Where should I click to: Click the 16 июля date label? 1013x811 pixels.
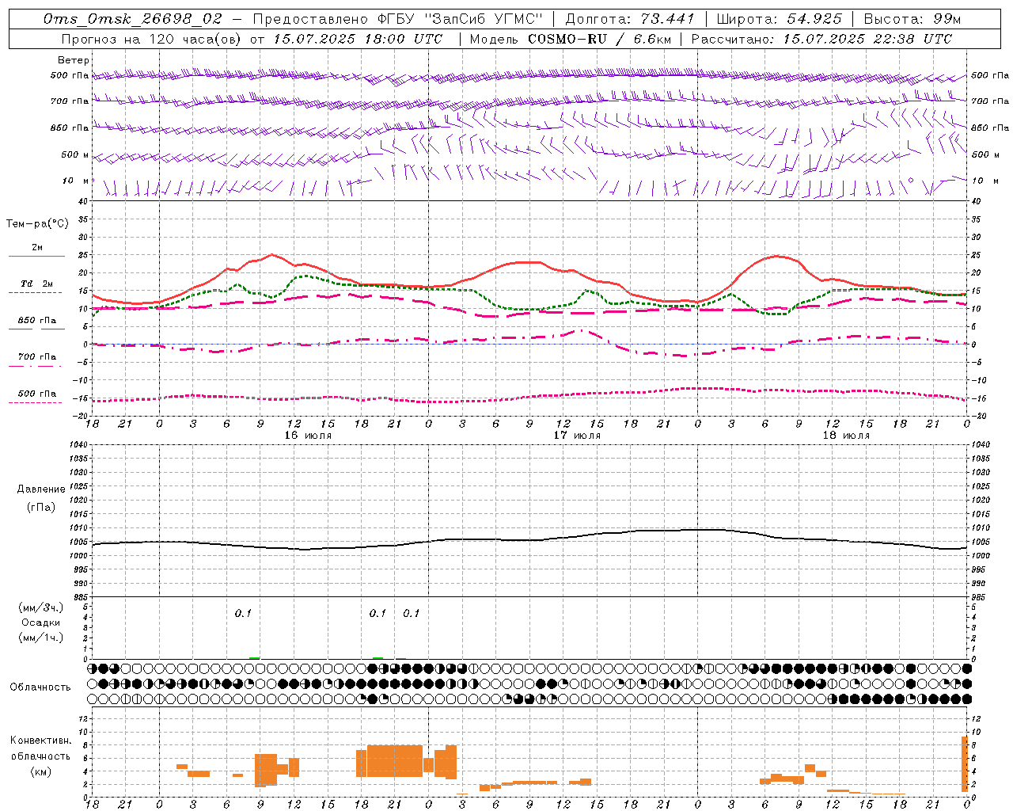tap(308, 436)
